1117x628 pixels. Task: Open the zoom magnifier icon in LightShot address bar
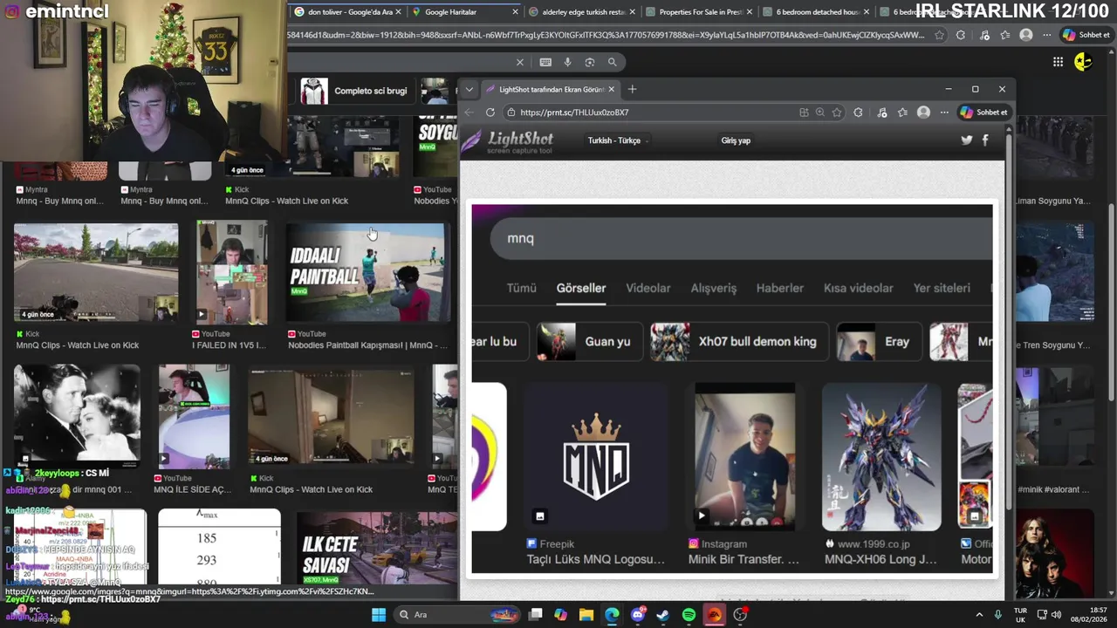tap(820, 113)
